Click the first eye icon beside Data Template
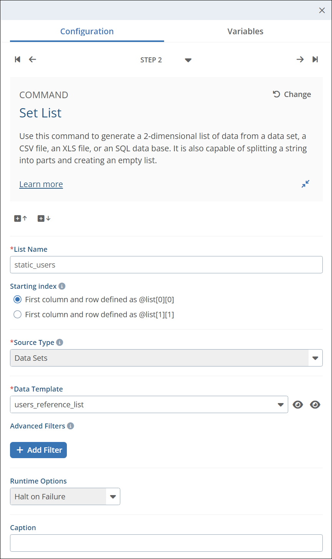This screenshot has width=332, height=559. click(298, 405)
